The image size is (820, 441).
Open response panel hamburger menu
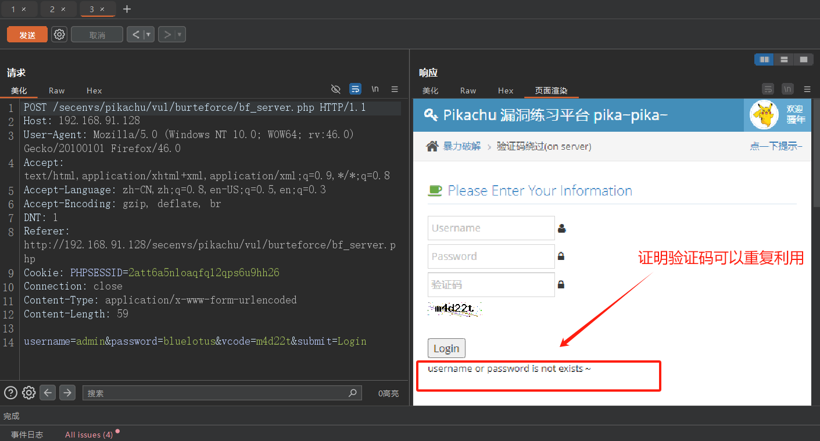[x=807, y=89]
